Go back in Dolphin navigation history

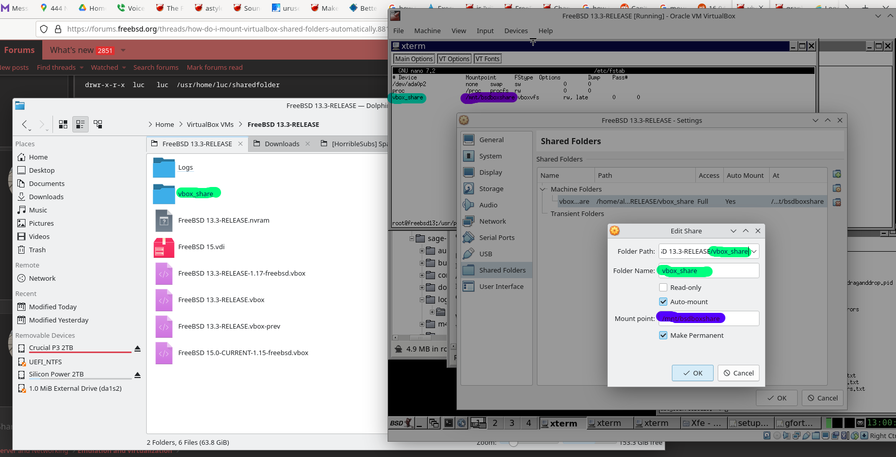point(24,124)
